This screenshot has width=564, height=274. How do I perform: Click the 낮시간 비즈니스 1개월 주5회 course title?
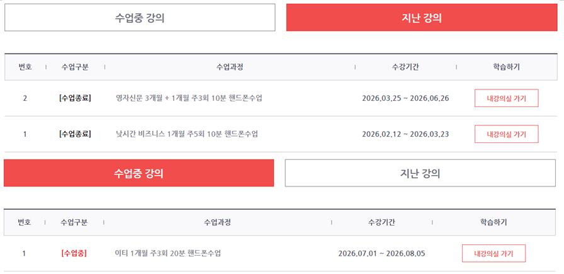point(187,134)
